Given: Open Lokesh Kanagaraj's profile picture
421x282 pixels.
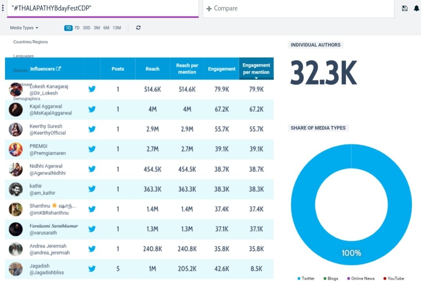Looking at the screenshot, I should [x=16, y=89].
